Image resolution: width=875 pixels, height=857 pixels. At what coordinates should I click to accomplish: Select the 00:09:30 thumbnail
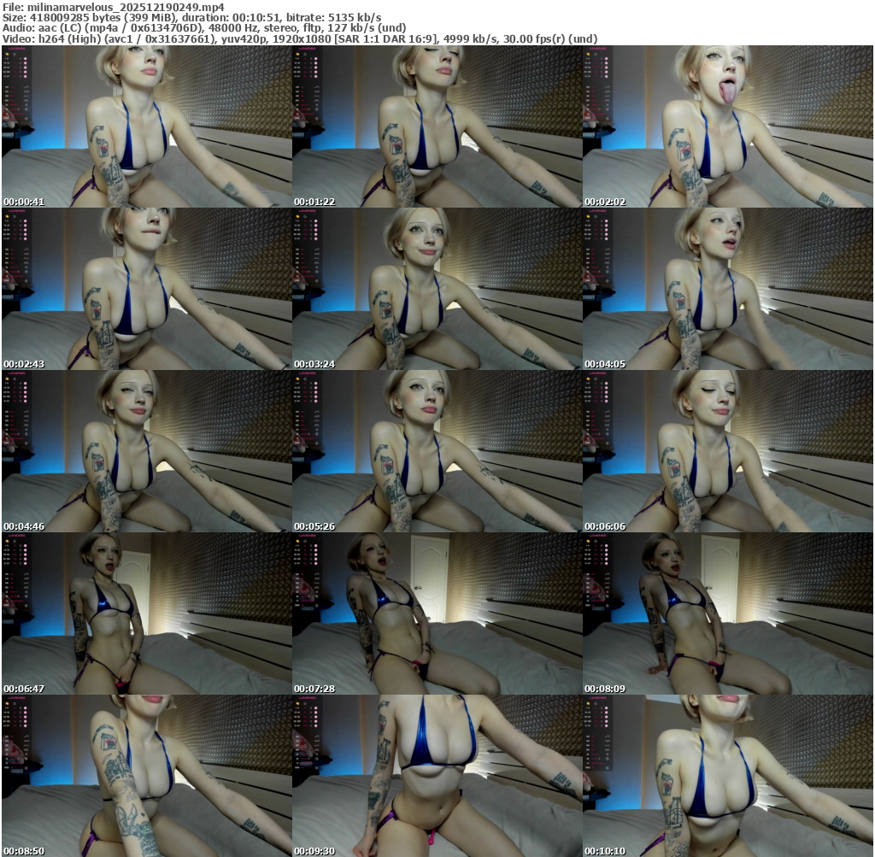point(437,775)
